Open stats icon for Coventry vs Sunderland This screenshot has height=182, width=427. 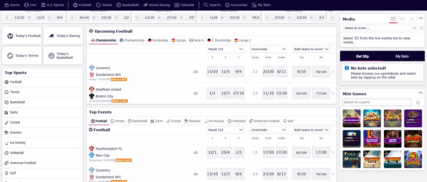pyautogui.click(x=196, y=72)
